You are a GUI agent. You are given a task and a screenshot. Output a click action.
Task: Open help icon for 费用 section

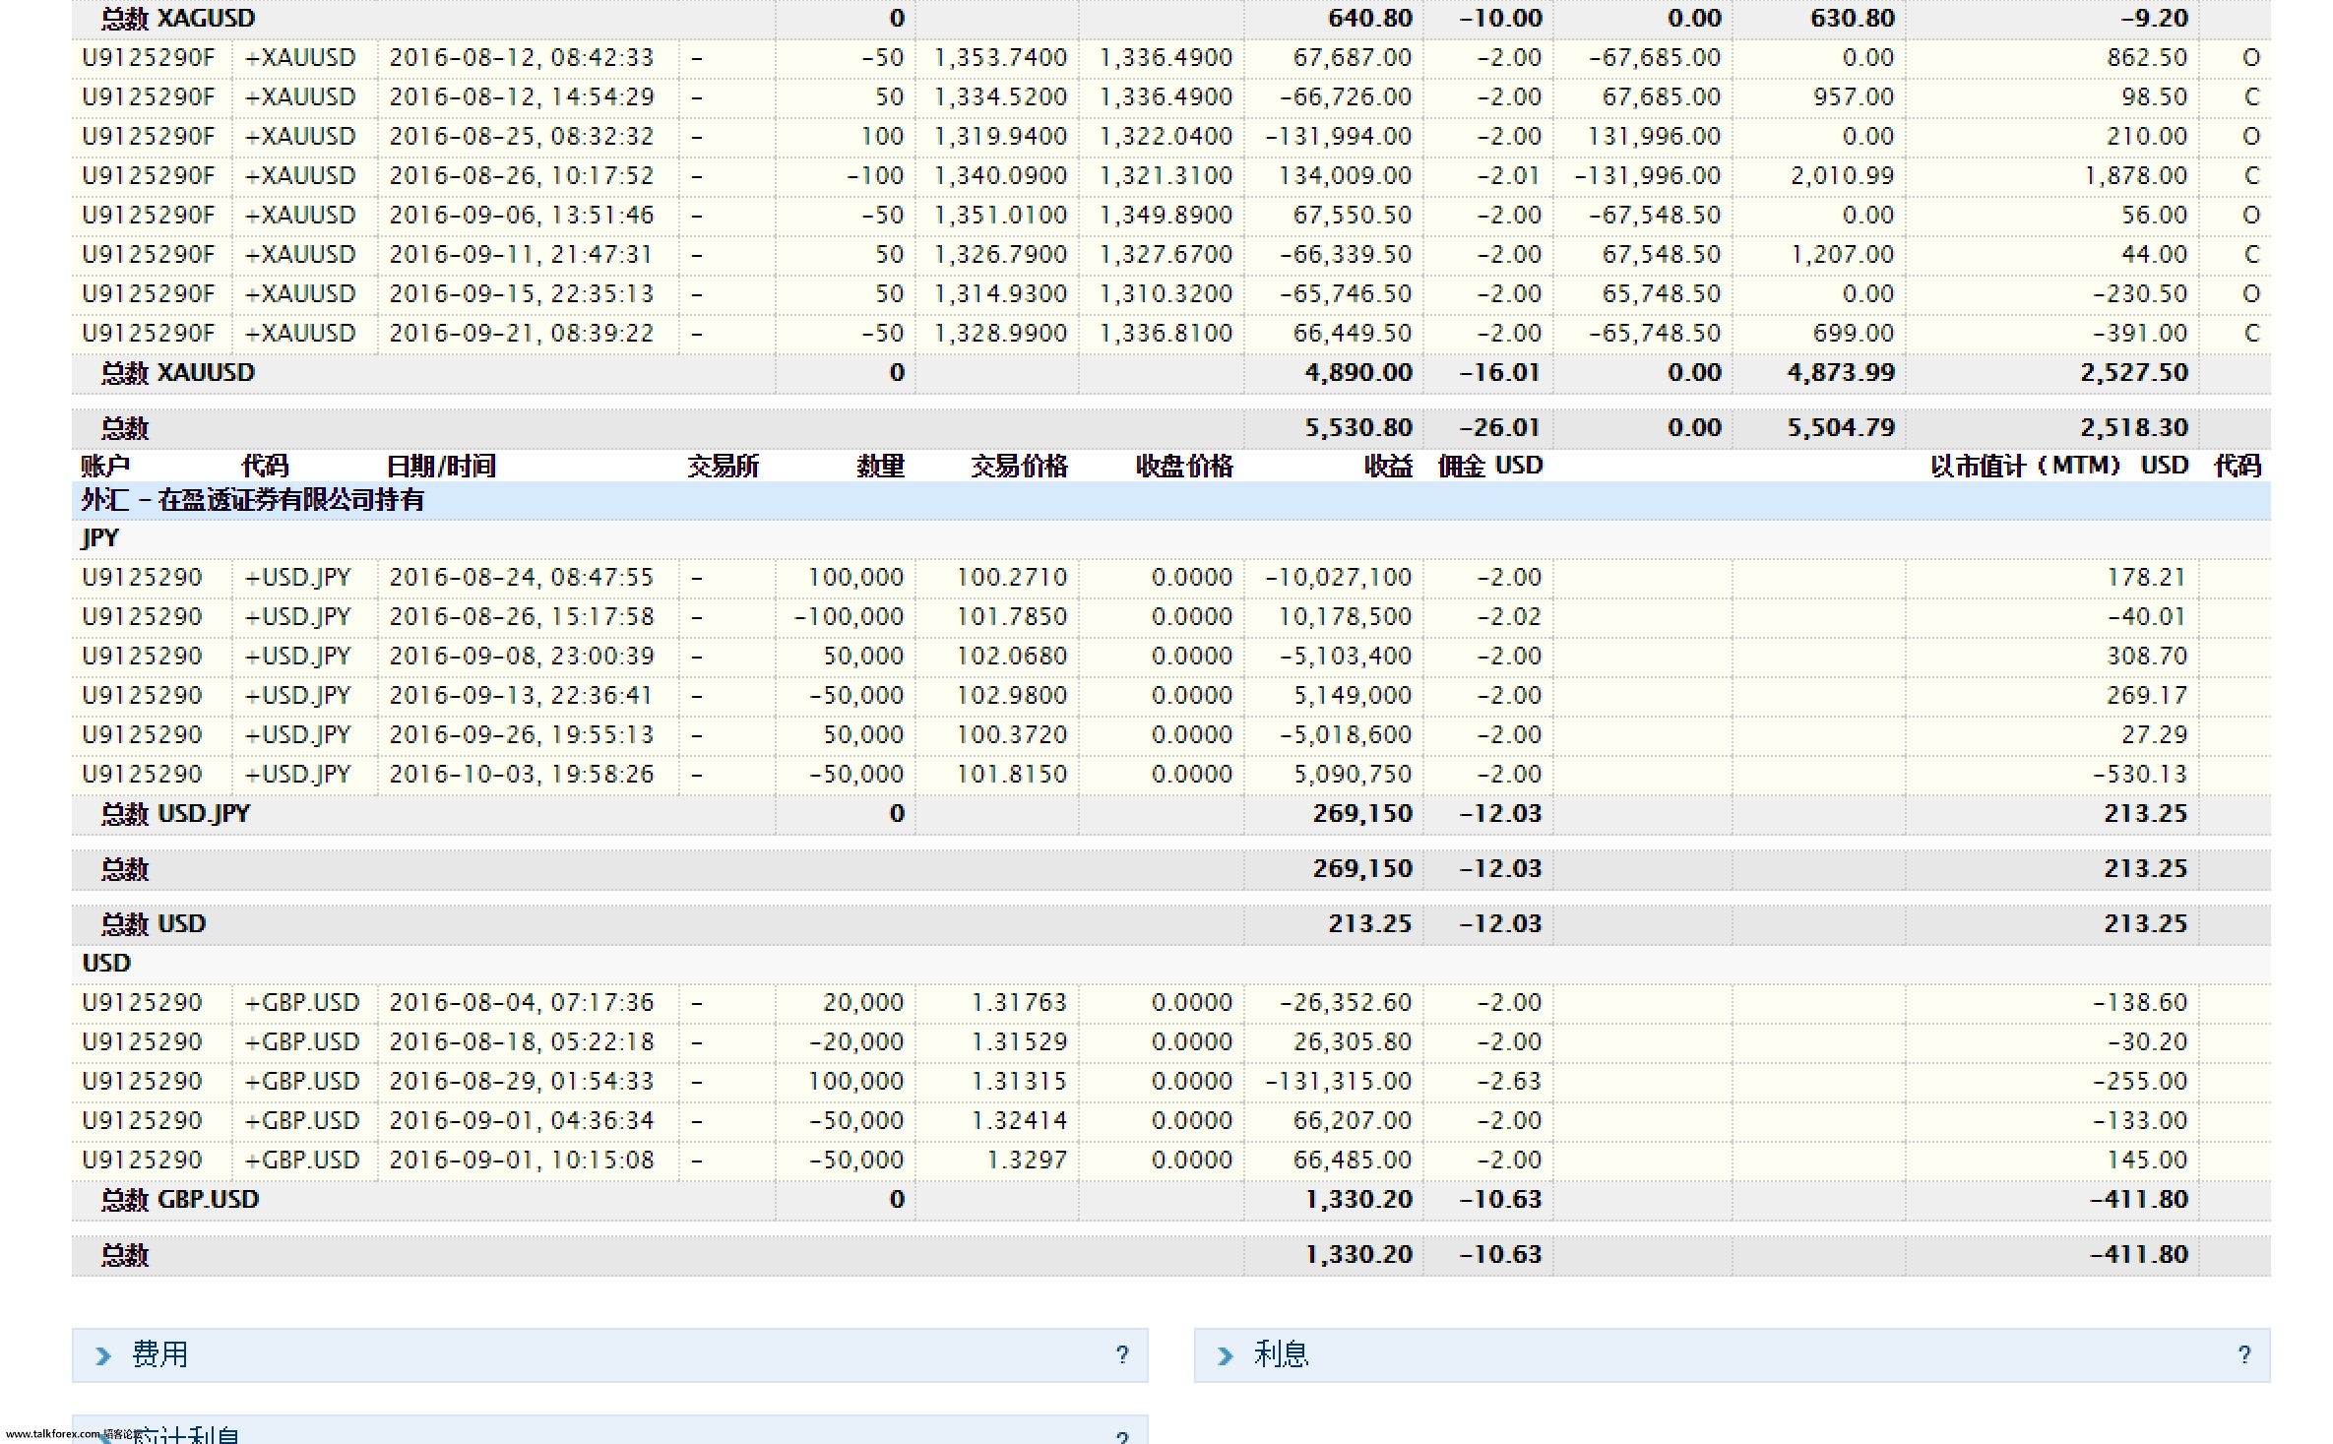1122,1355
